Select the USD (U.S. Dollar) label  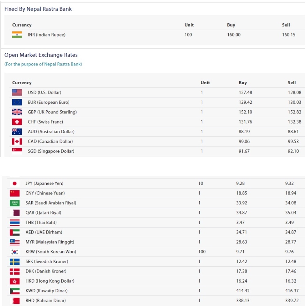pyautogui.click(x=45, y=92)
